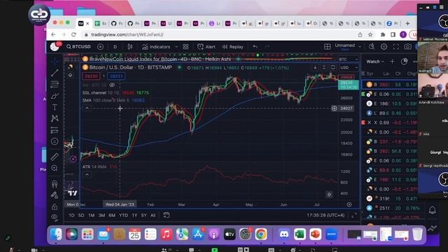The height and width of the screenshot is (252, 448).
Task: Undo the last chart action
Action: [x=255, y=47]
